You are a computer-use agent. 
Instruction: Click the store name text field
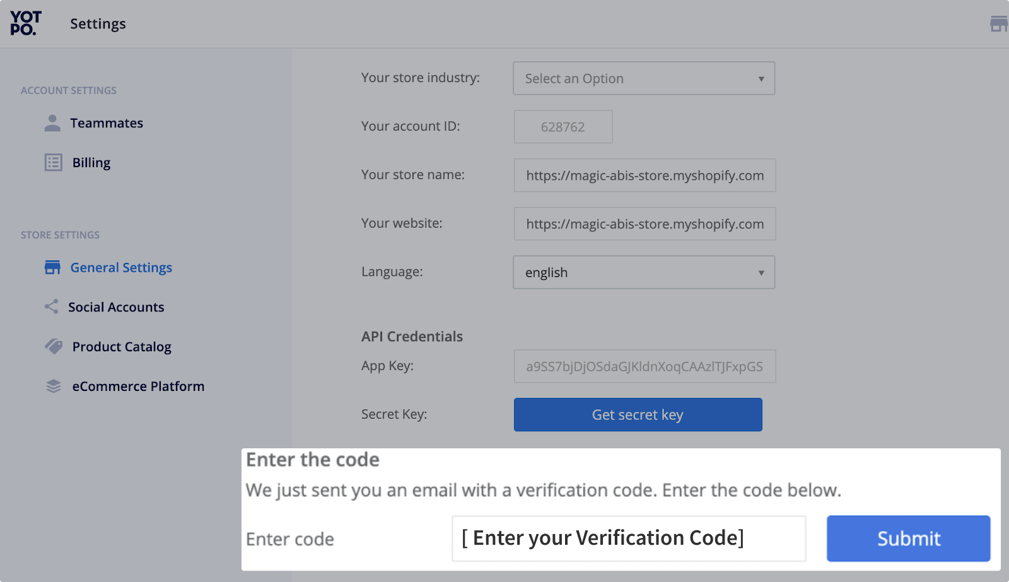(x=644, y=175)
